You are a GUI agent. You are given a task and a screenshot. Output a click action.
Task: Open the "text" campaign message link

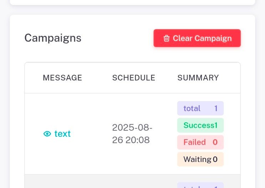(62, 134)
